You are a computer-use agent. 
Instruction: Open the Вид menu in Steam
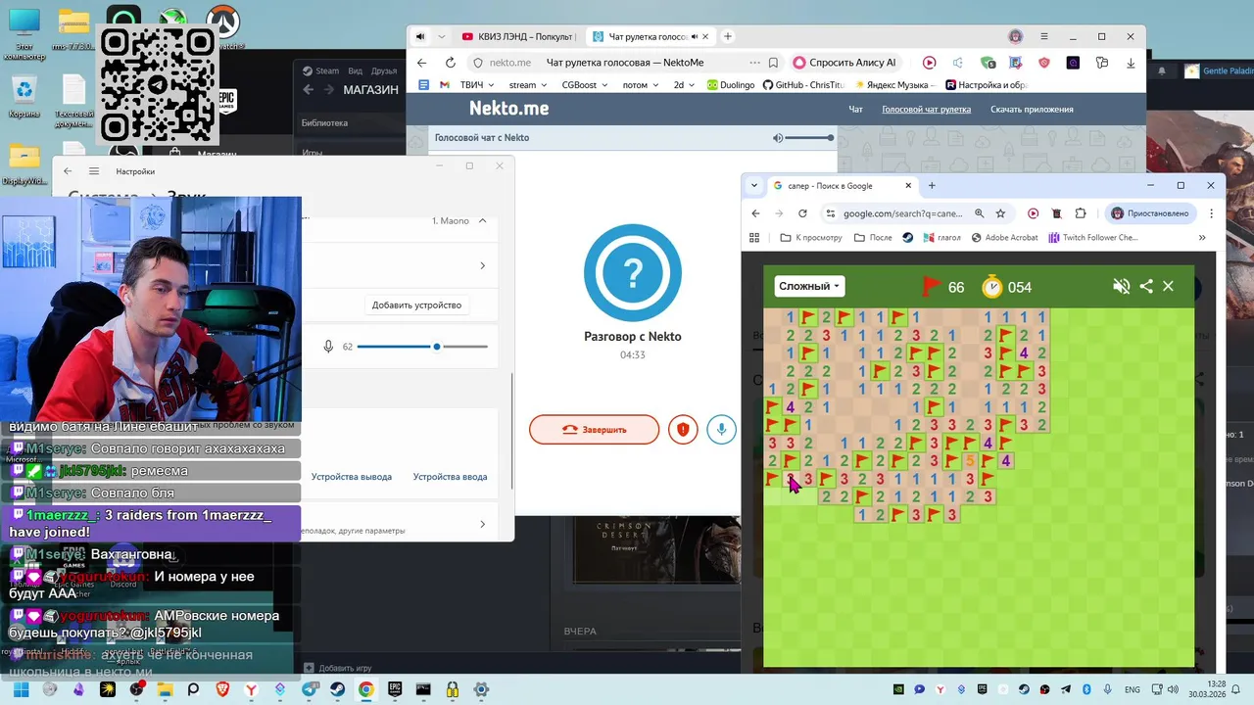click(355, 70)
